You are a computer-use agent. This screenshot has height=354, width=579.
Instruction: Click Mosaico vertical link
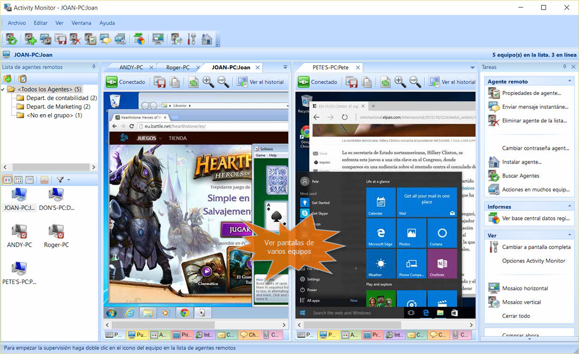coord(522,302)
